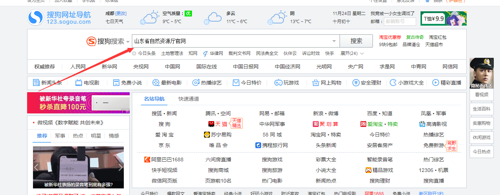Open the 新华网 link
This screenshot has height=195, width=500.
pos(110,67)
